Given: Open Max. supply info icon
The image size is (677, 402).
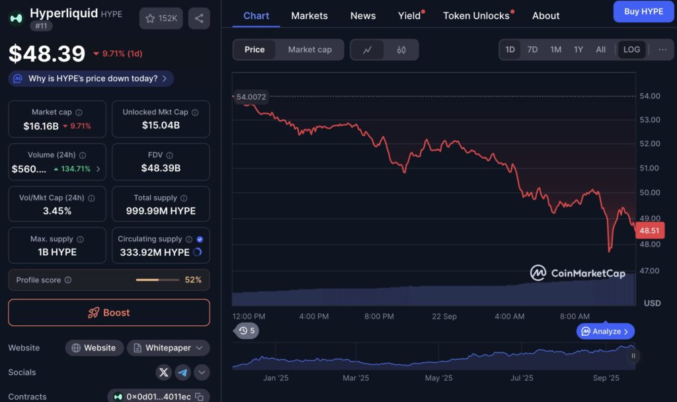Looking at the screenshot, I should (80, 239).
